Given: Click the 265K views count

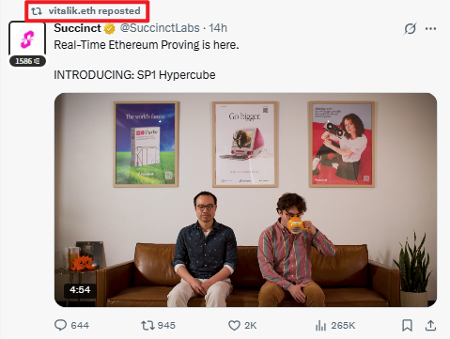Looking at the screenshot, I should 343,326.
